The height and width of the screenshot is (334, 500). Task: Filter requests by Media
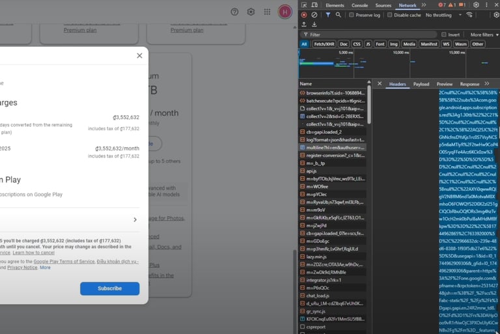(409, 44)
